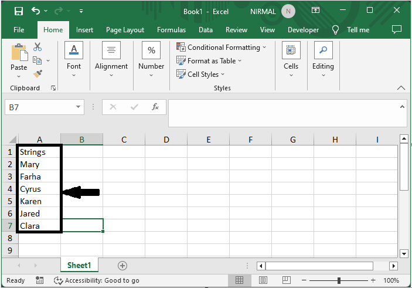
Task: Click the Cut scissors icon
Action: (x=38, y=47)
